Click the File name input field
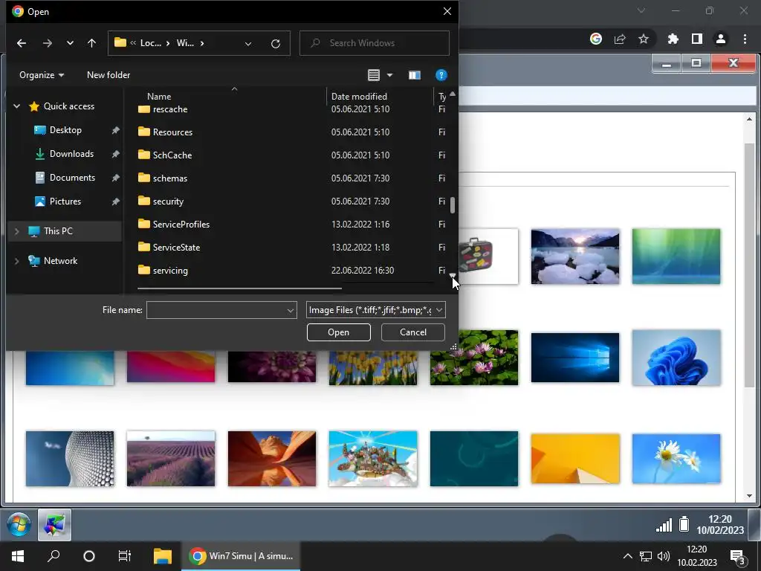 pyautogui.click(x=216, y=310)
